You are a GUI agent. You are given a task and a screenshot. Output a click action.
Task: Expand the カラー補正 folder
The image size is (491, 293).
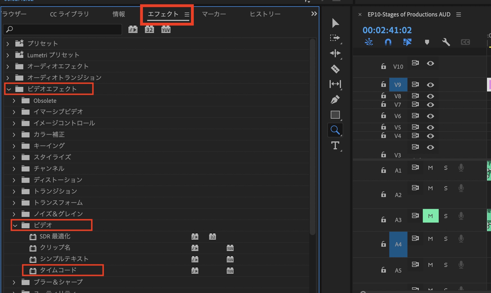coord(13,134)
